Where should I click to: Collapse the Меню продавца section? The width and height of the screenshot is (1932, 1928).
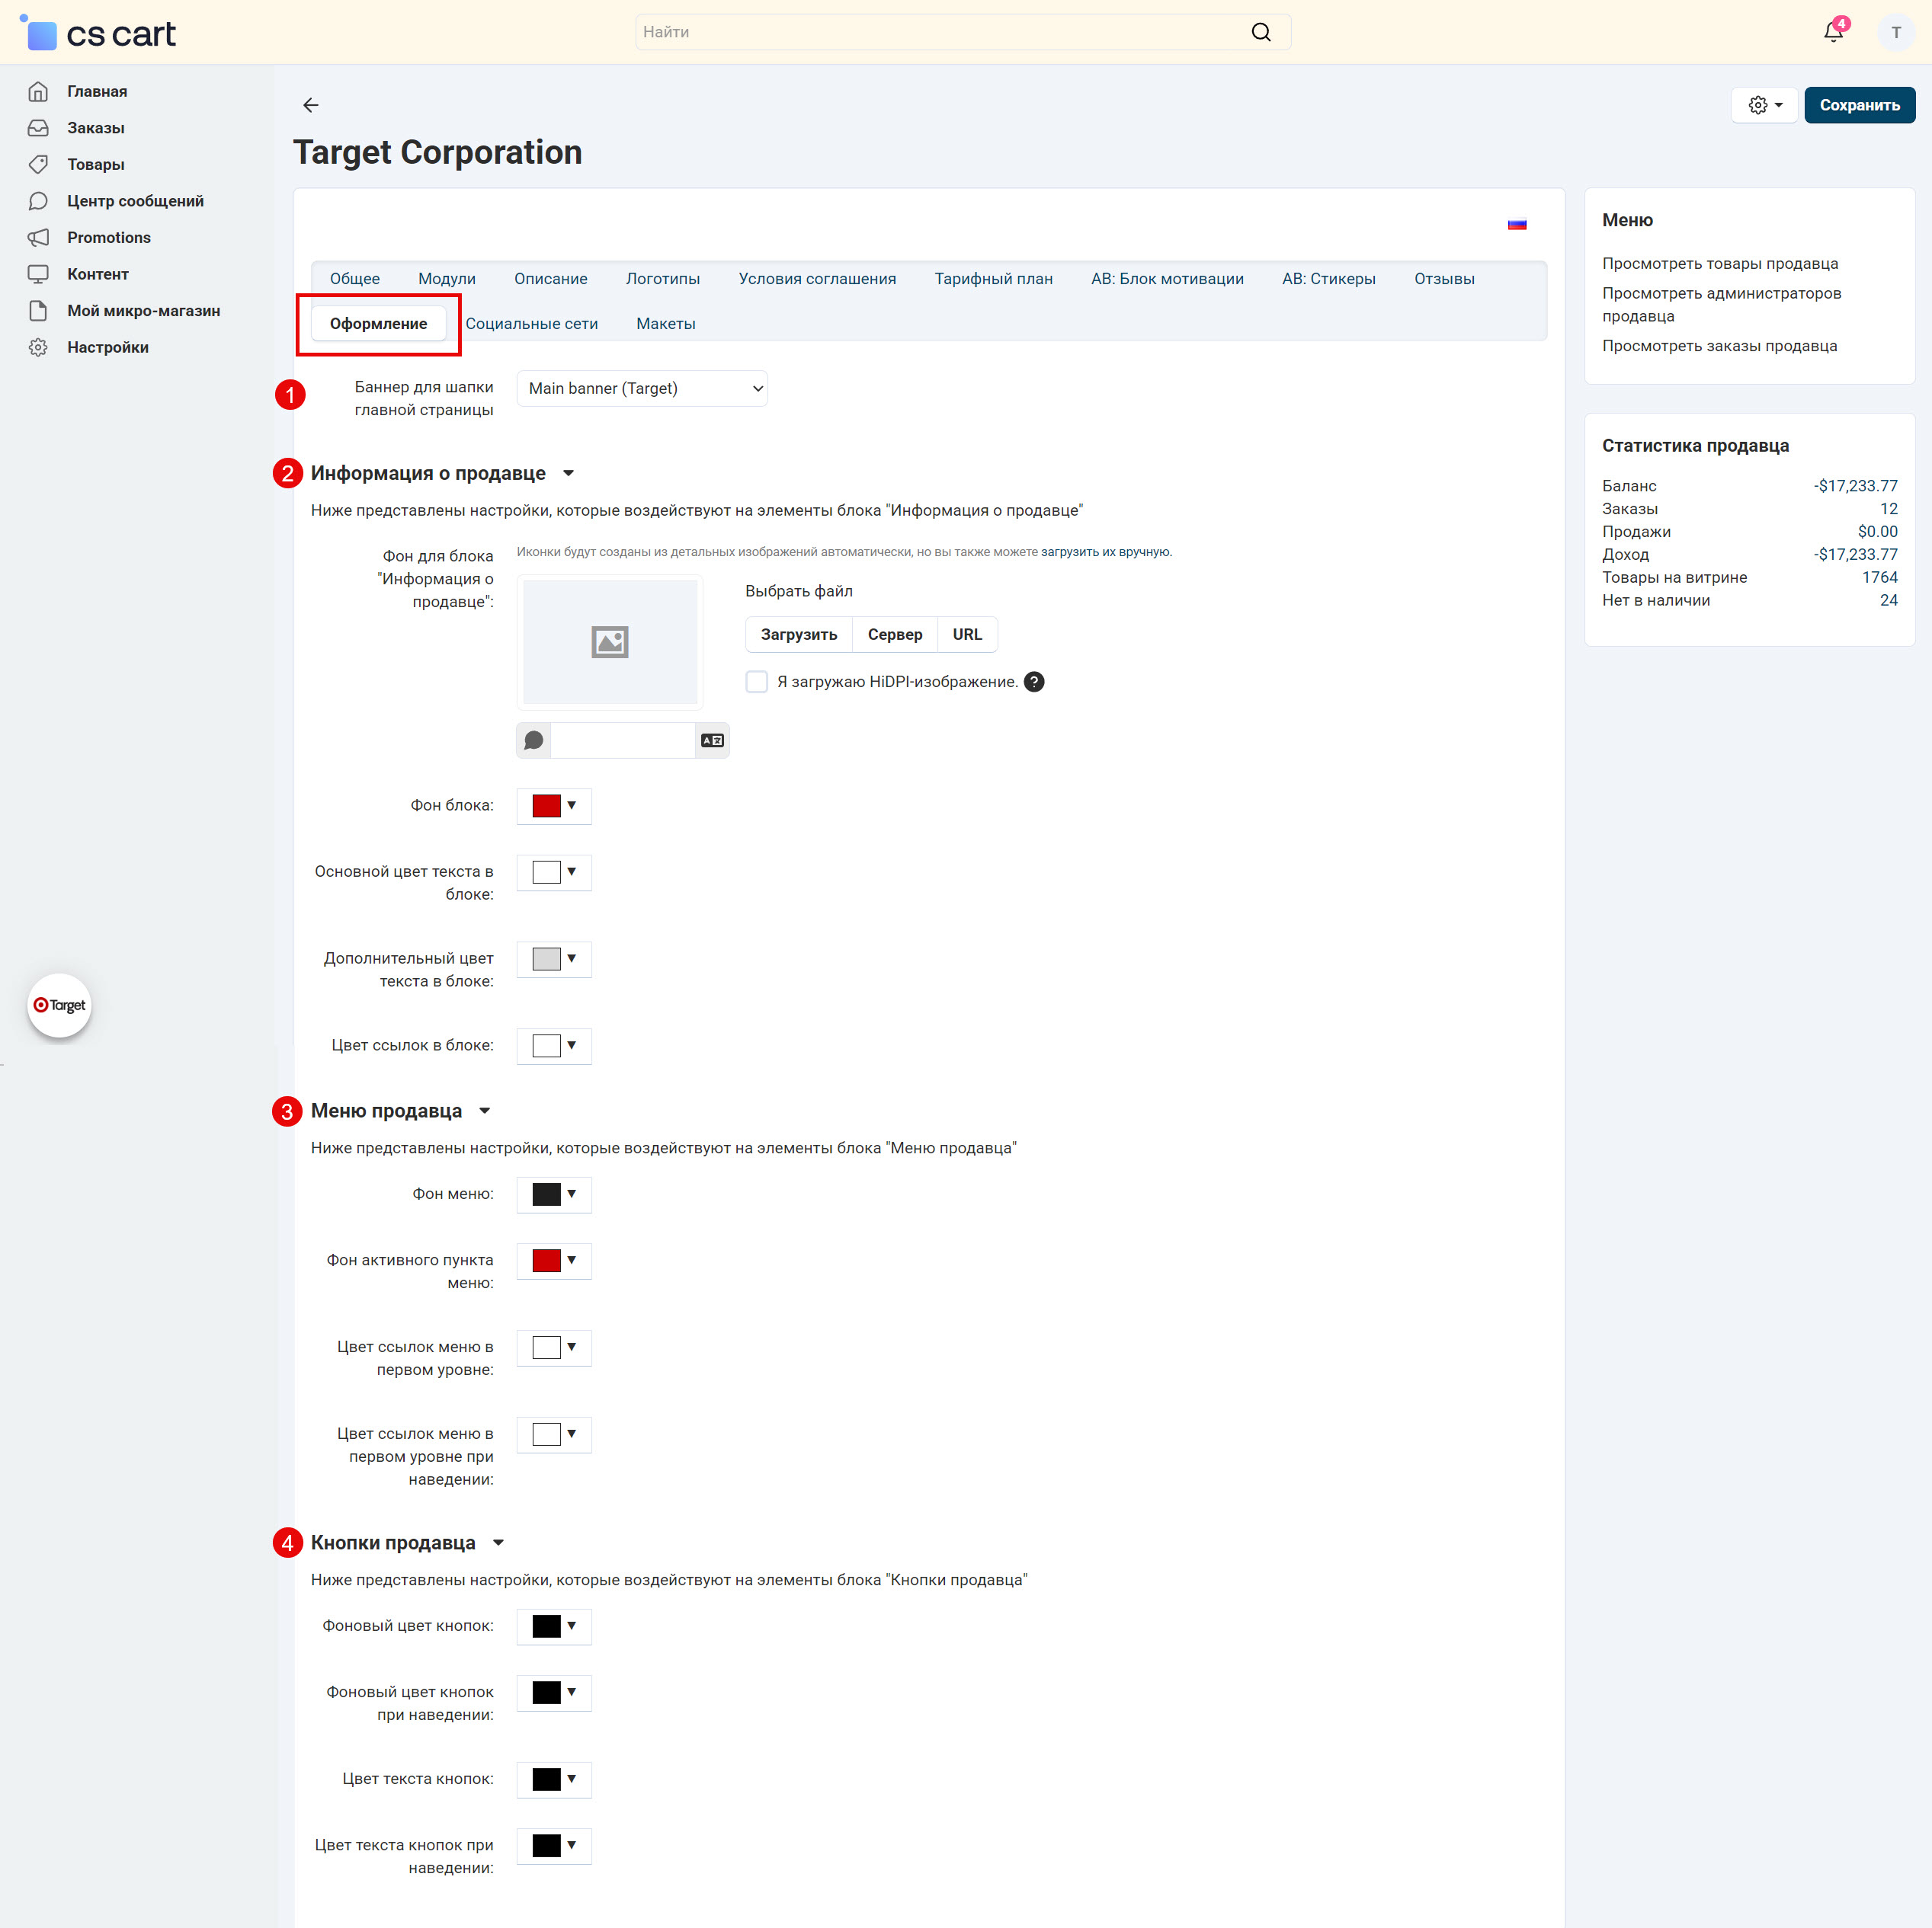point(485,1111)
